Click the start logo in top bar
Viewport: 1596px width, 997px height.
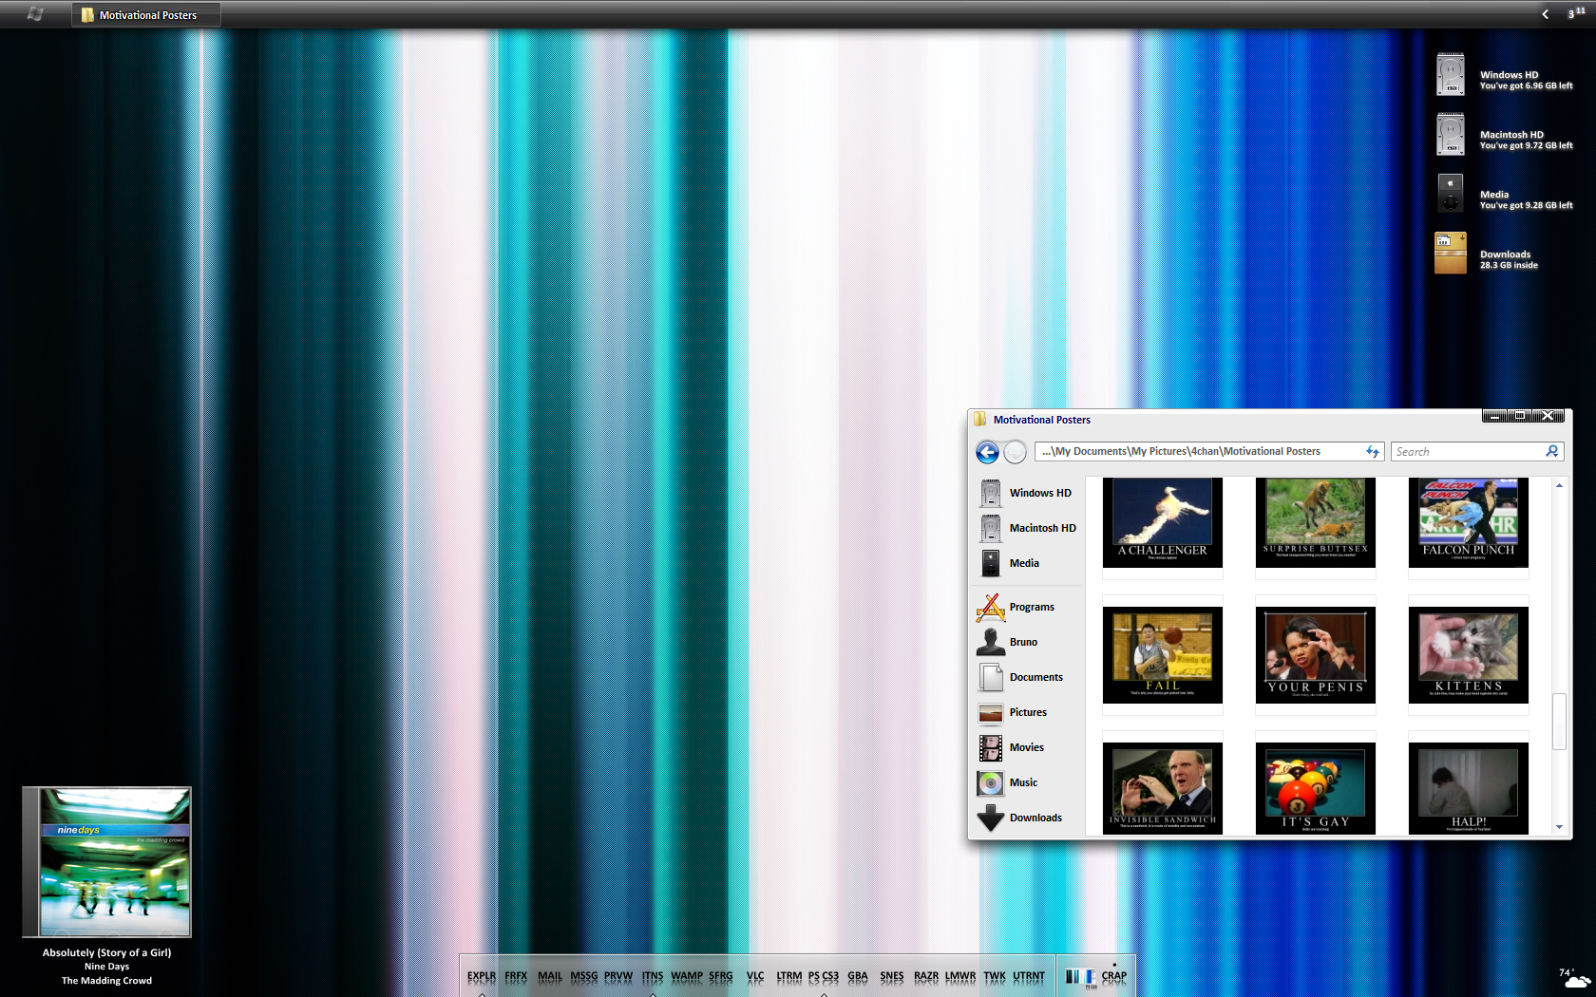click(35, 14)
